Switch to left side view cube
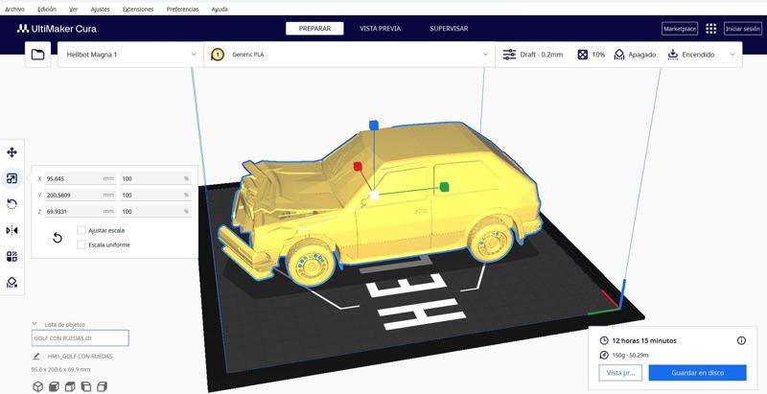The width and height of the screenshot is (767, 394). 86,386
